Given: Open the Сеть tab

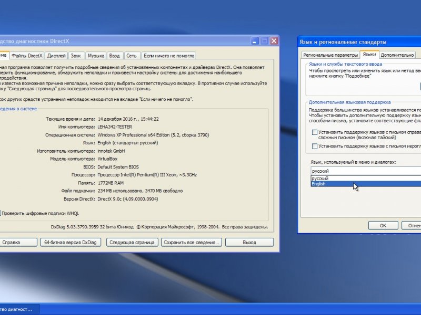Looking at the screenshot, I should tap(132, 56).
